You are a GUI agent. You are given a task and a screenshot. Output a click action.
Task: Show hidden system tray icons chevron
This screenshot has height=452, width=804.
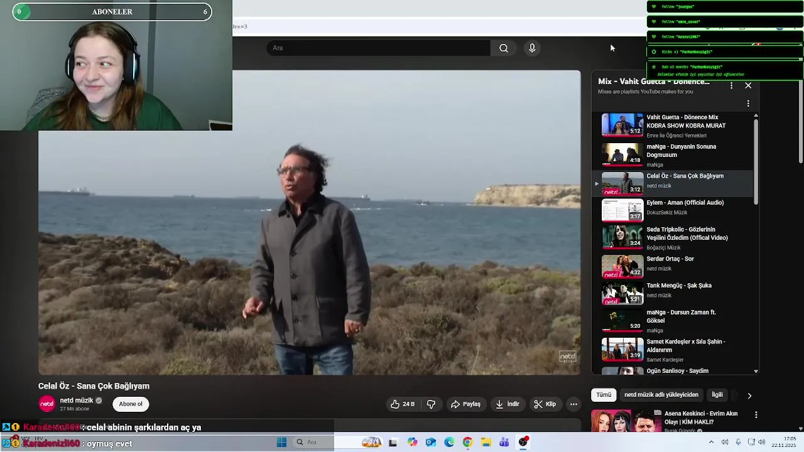(711, 443)
